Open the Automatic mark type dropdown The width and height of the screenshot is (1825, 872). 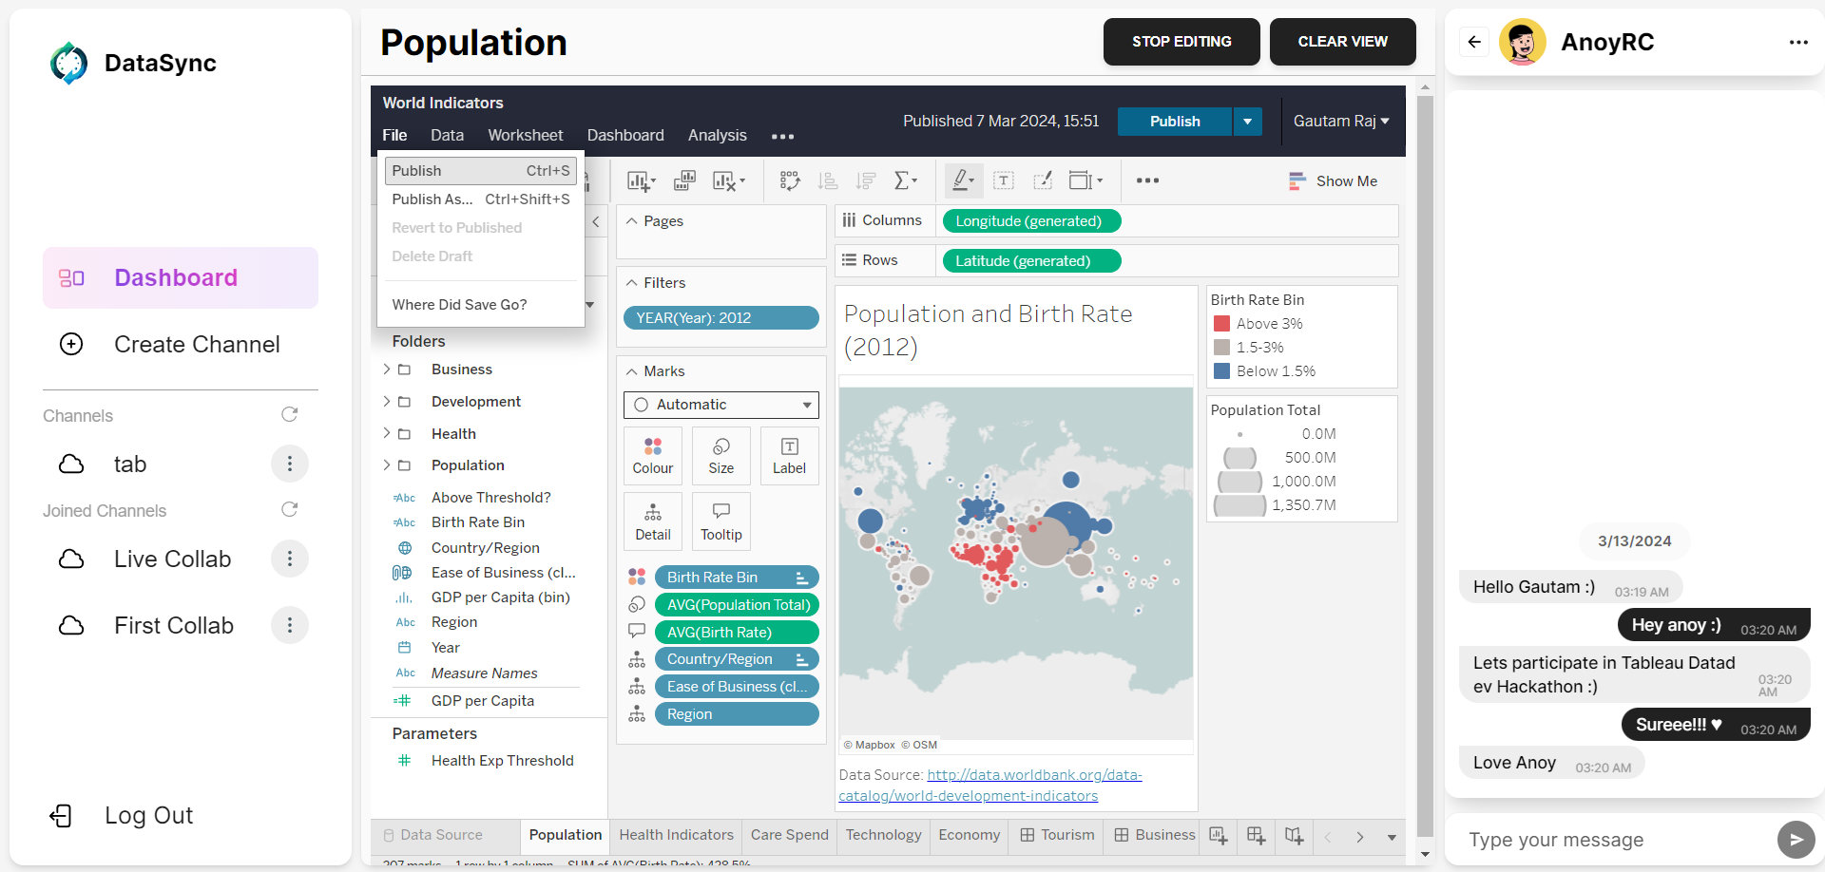coord(721,405)
